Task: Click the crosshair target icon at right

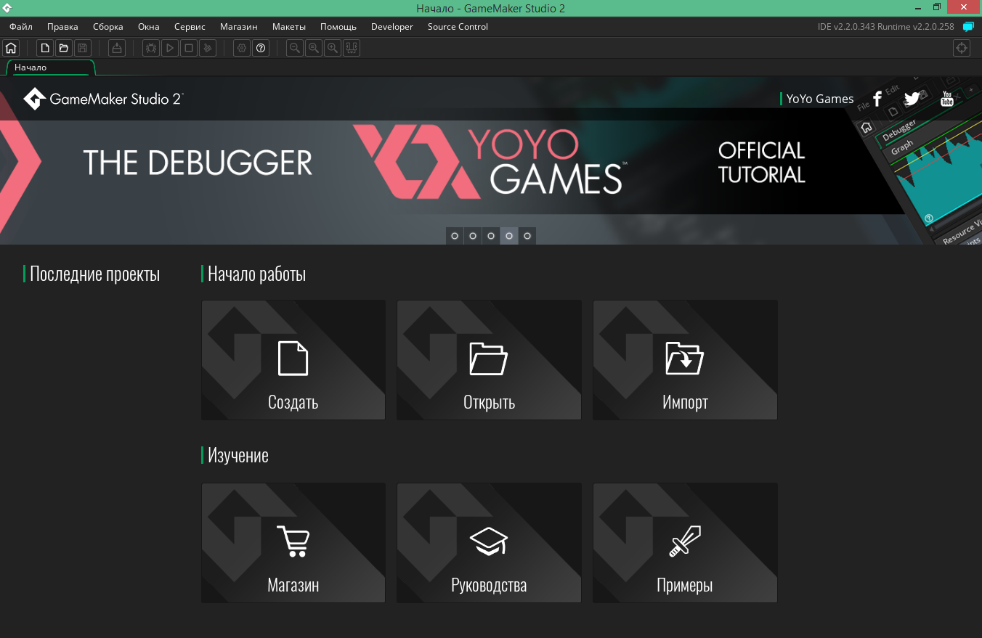Action: pyautogui.click(x=961, y=49)
